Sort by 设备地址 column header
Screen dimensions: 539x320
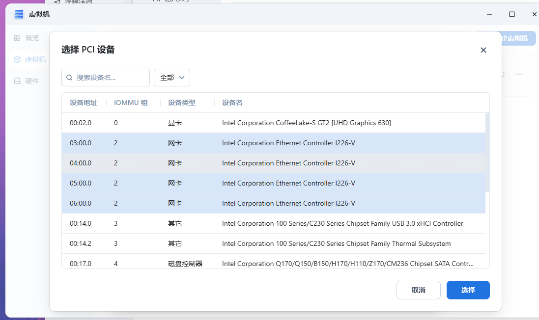point(84,103)
